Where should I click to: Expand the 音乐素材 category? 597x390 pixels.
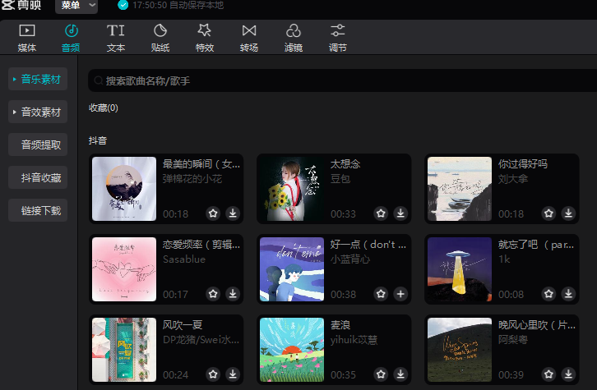click(x=38, y=80)
